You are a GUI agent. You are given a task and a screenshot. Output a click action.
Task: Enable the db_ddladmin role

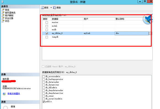(x=44, y=88)
